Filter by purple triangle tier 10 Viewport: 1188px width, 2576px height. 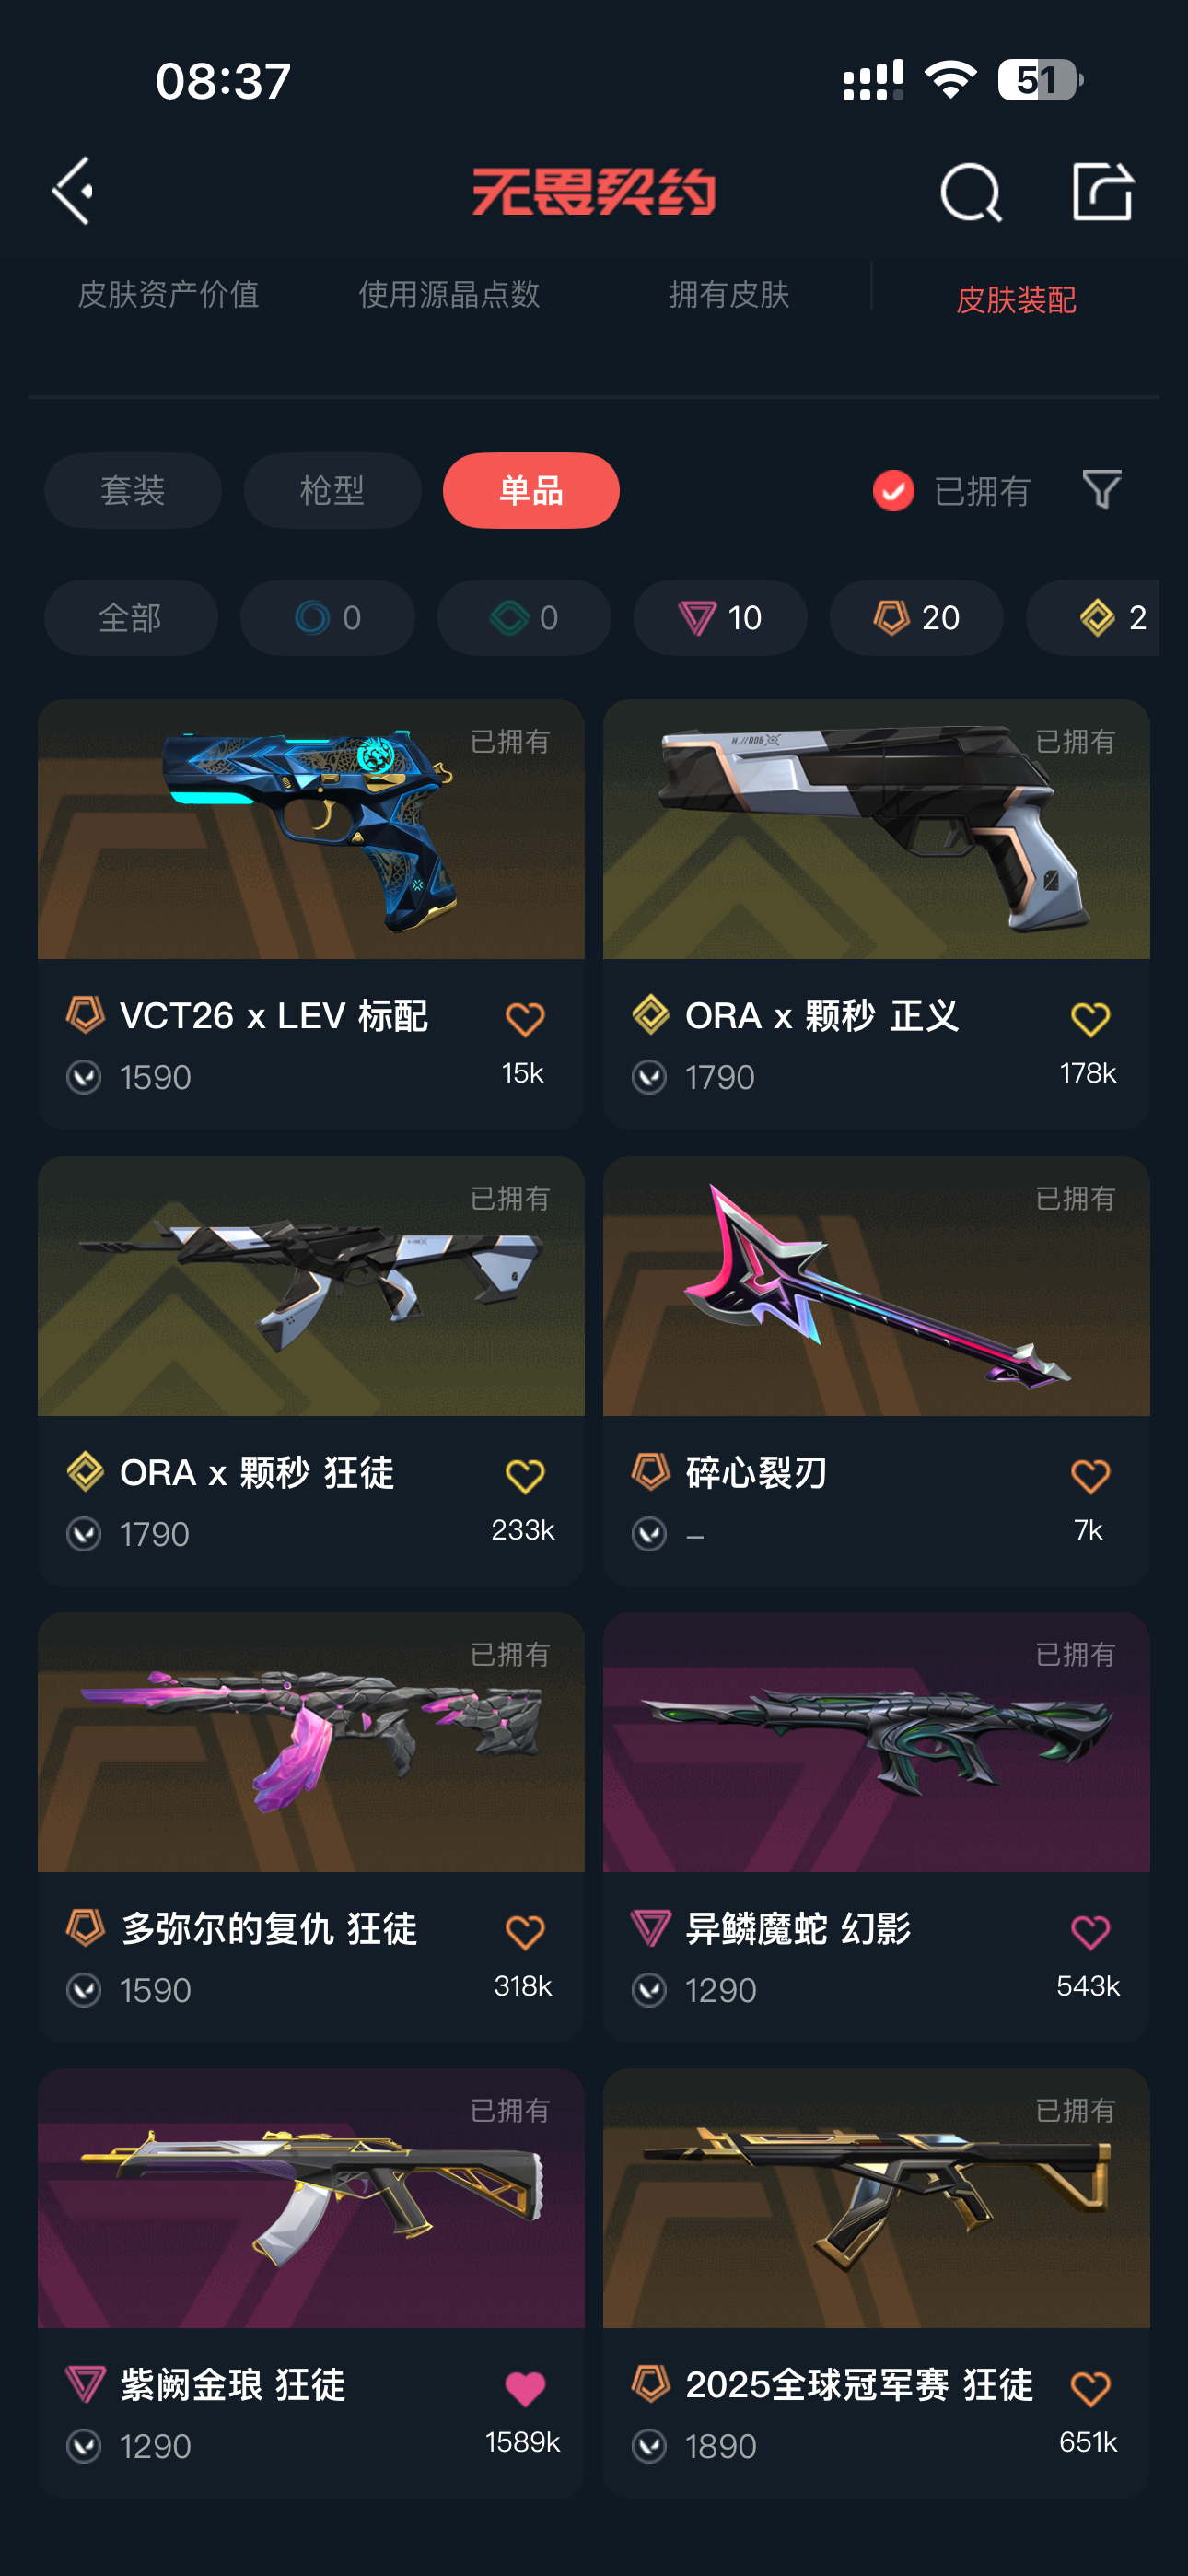click(x=720, y=618)
